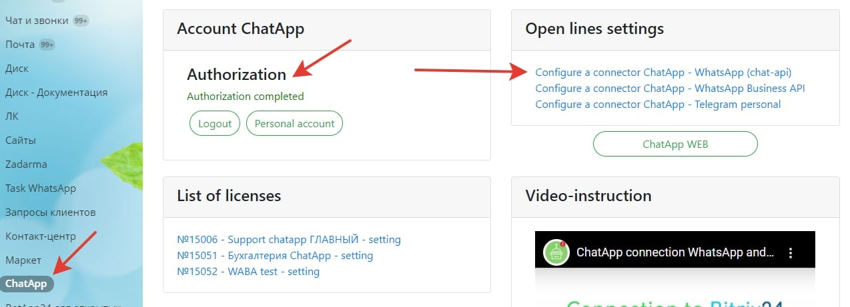Viewport: 850px width, 307px height.
Task: Open Чат и звонки in sidebar
Action: tap(37, 21)
